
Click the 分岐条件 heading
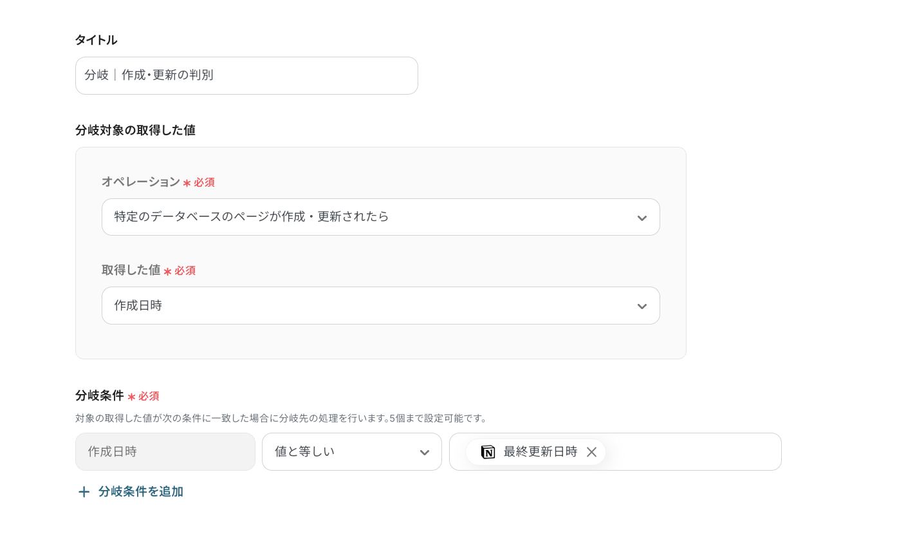pos(100,395)
